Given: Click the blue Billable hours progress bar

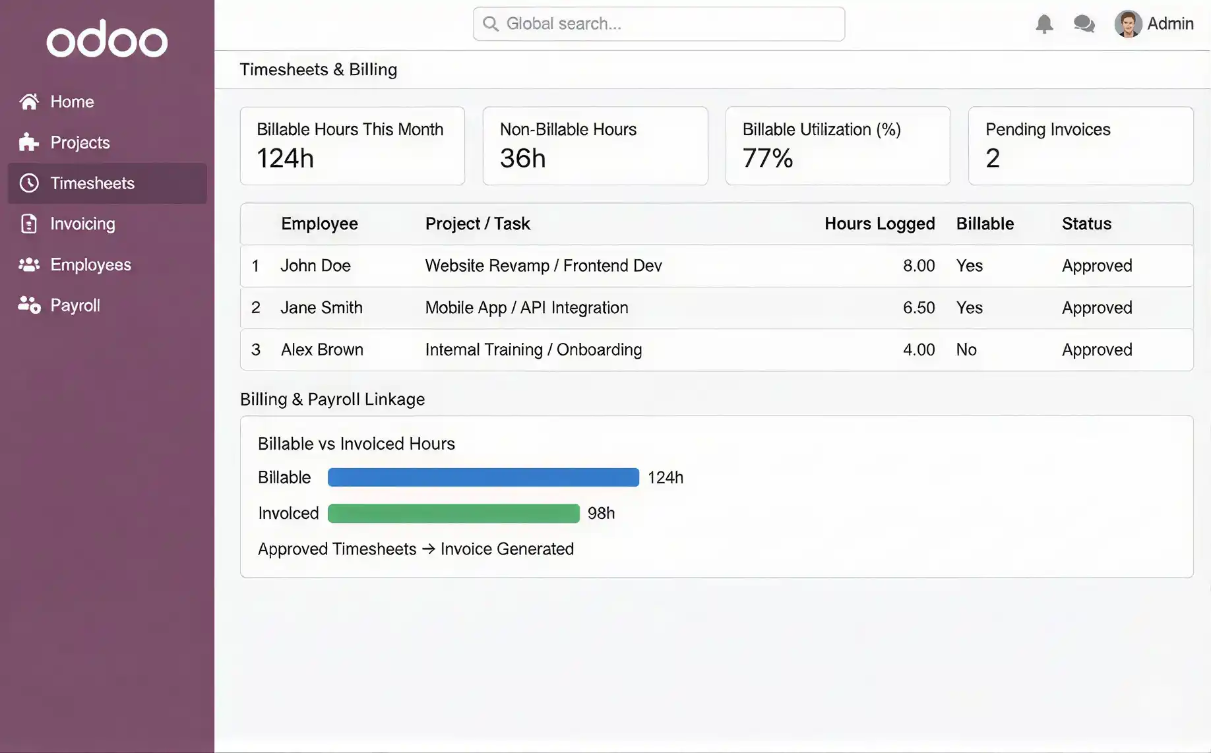Looking at the screenshot, I should click(x=483, y=477).
